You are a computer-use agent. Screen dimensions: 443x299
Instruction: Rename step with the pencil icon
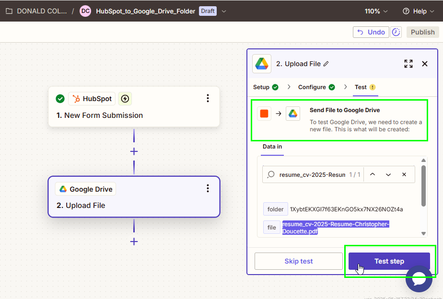[x=326, y=64]
